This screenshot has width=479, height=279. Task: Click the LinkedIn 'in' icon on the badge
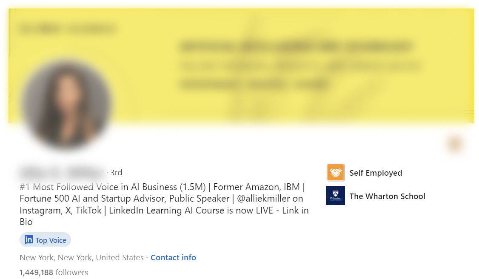(28, 240)
